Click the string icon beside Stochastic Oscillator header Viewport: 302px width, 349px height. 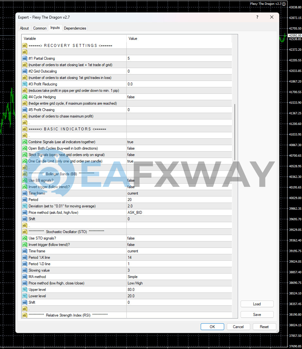[x=24, y=232]
